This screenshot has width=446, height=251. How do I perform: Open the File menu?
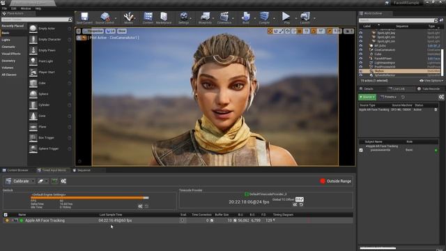(x=5, y=8)
